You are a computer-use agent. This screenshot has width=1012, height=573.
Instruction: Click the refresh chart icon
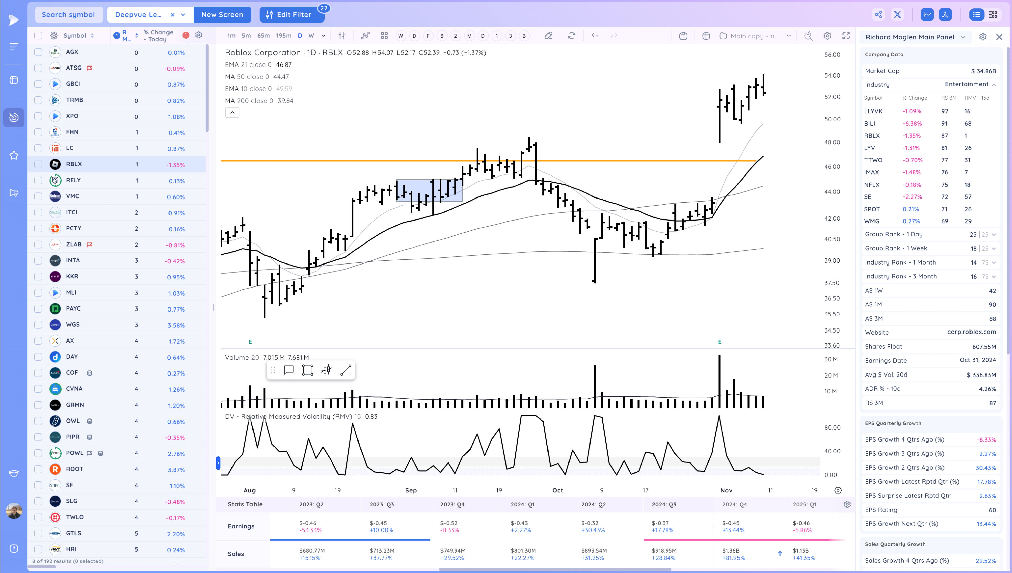[572, 36]
